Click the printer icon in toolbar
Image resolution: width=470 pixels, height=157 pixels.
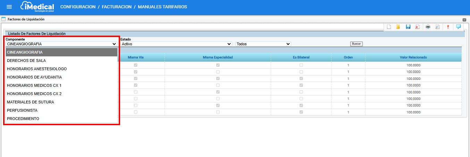[x=428, y=27]
